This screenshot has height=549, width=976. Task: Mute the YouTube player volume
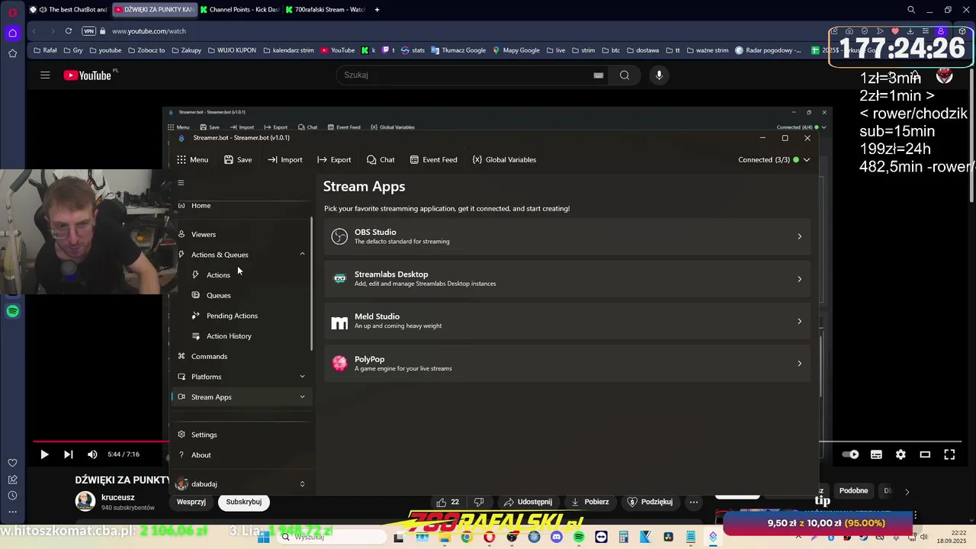pos(92,454)
